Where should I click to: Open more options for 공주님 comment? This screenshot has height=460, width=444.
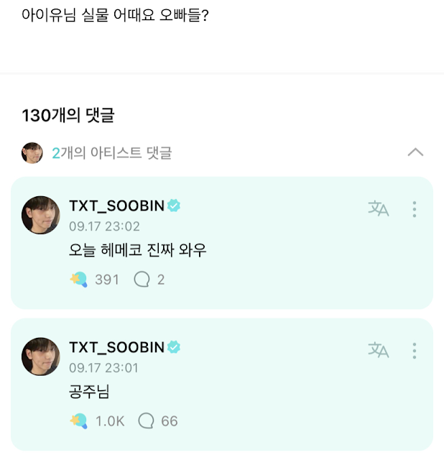(415, 350)
